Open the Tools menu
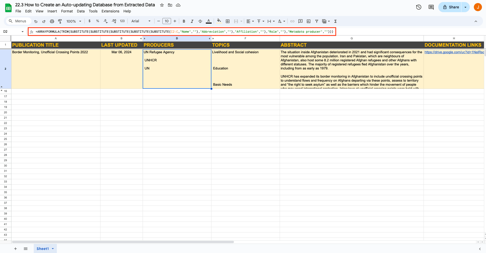Viewport: 486px width, 253px height. [x=93, y=11]
